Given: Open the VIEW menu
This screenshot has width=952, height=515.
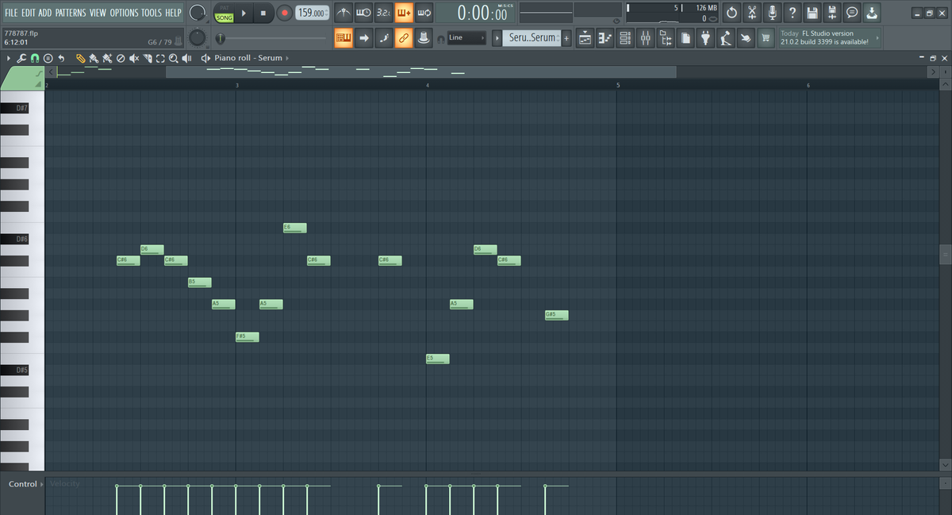Looking at the screenshot, I should point(98,13).
